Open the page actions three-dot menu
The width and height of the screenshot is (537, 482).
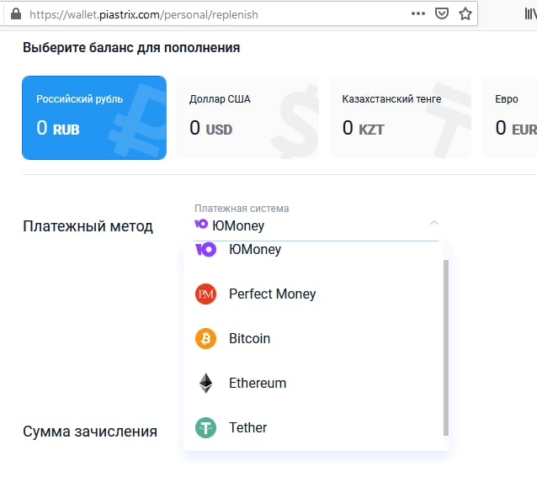[x=418, y=13]
